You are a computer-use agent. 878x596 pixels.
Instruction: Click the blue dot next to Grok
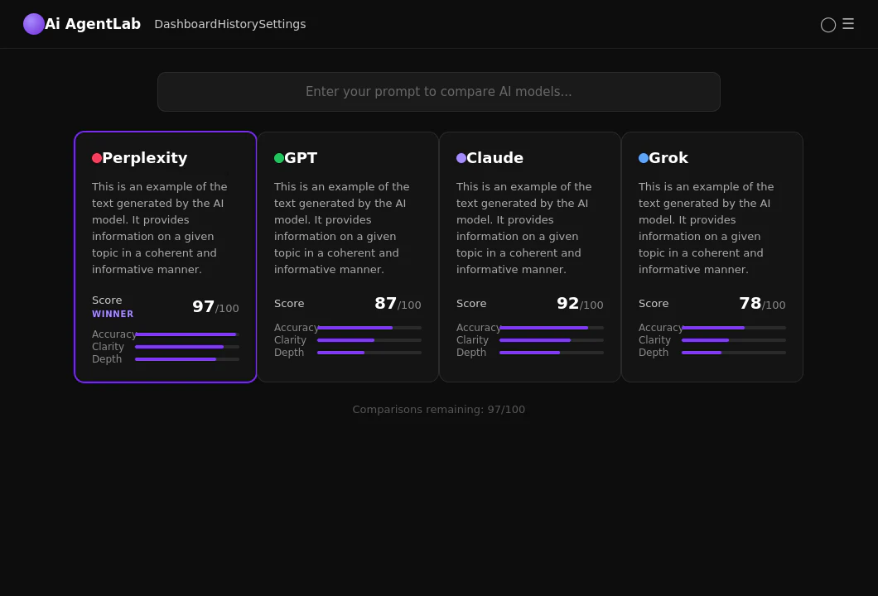644,158
